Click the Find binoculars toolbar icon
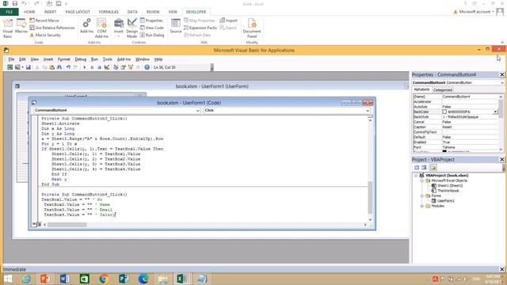The image size is (507, 285). [x=59, y=67]
